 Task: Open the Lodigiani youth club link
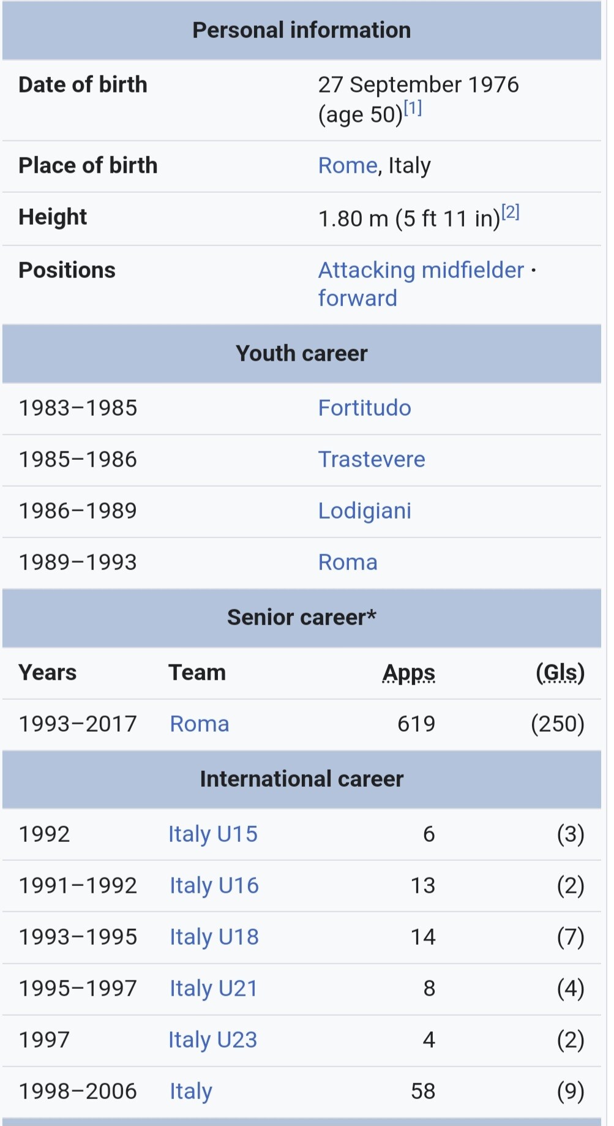pos(365,511)
